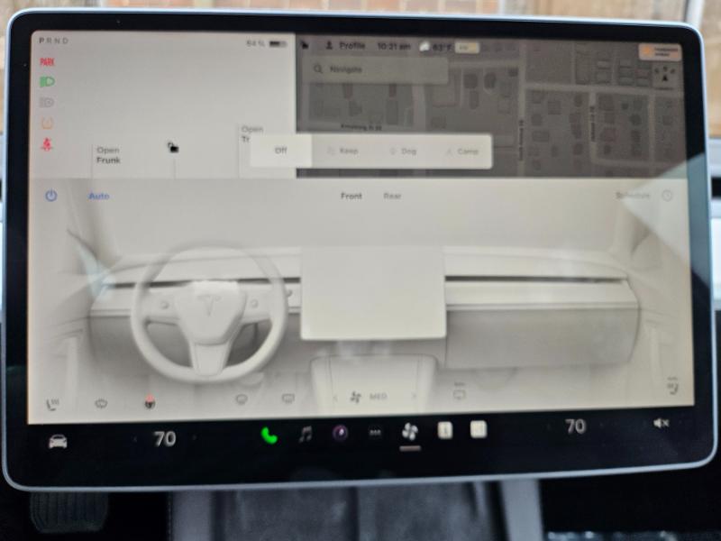Screen dimensions: 721x541
Task: Open Frunk button
Action: click(108, 155)
